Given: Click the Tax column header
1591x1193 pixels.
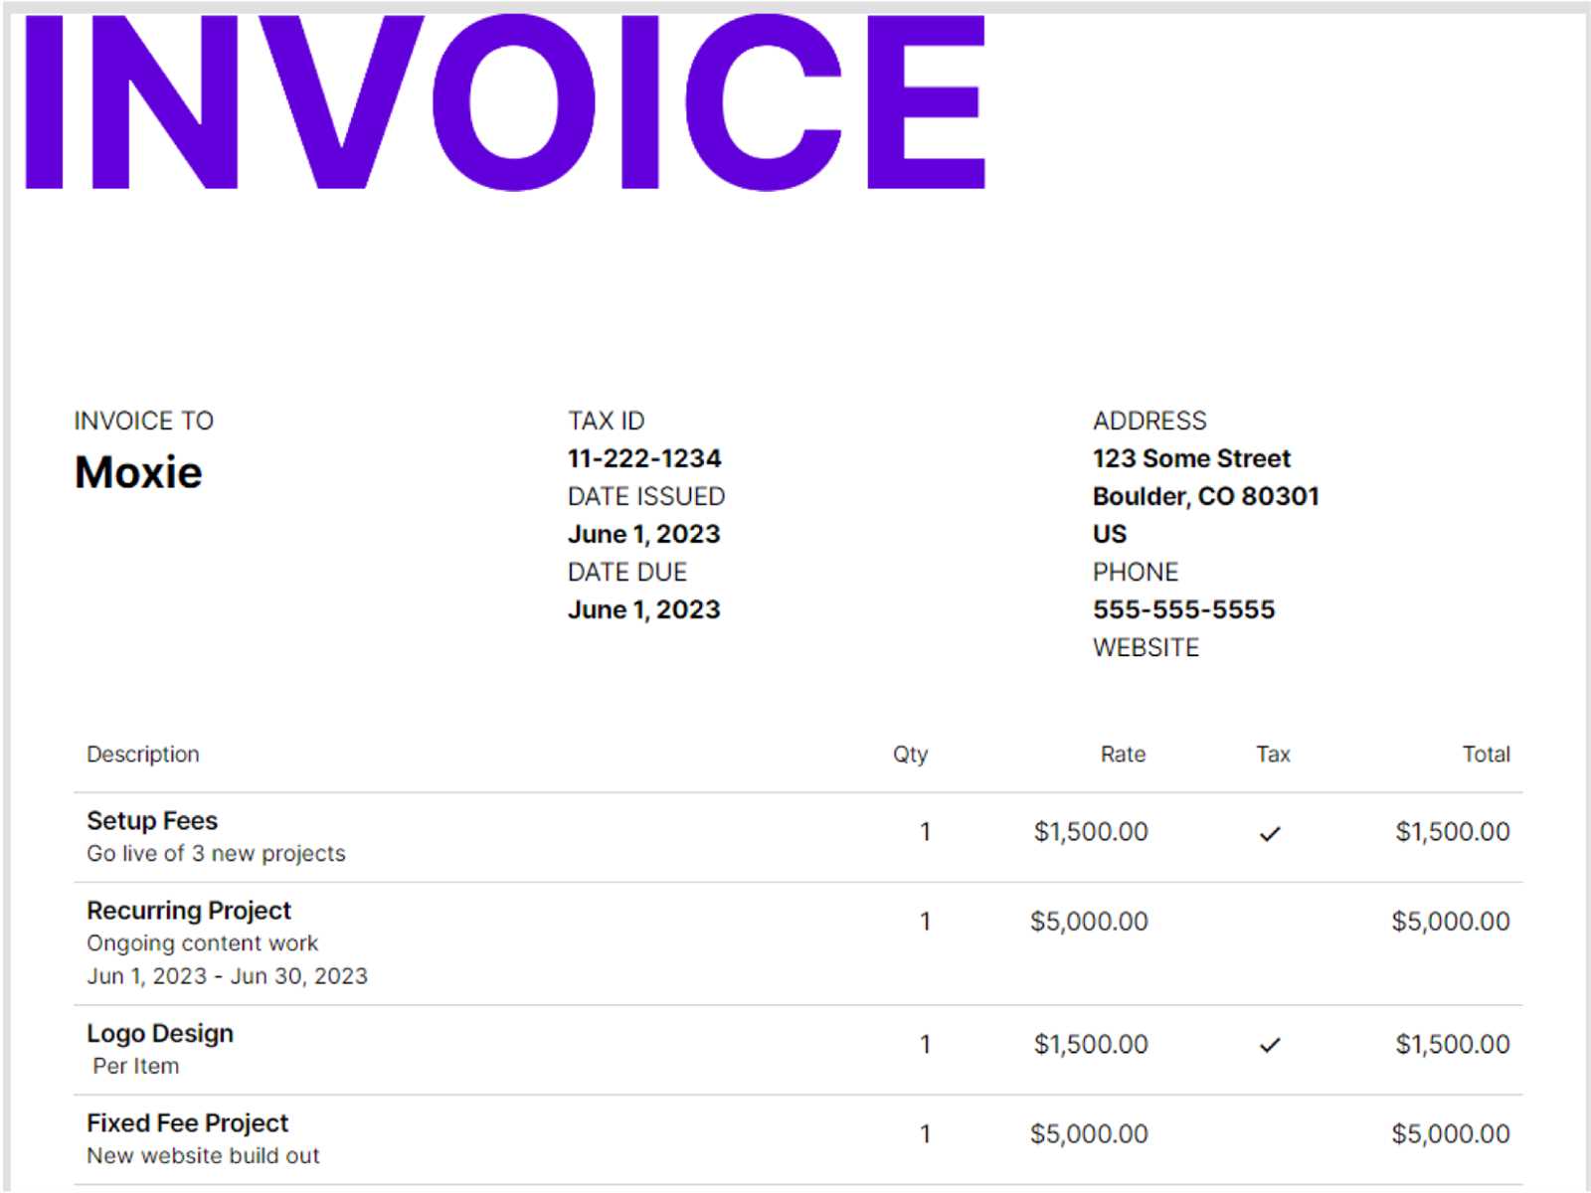Looking at the screenshot, I should 1273,755.
